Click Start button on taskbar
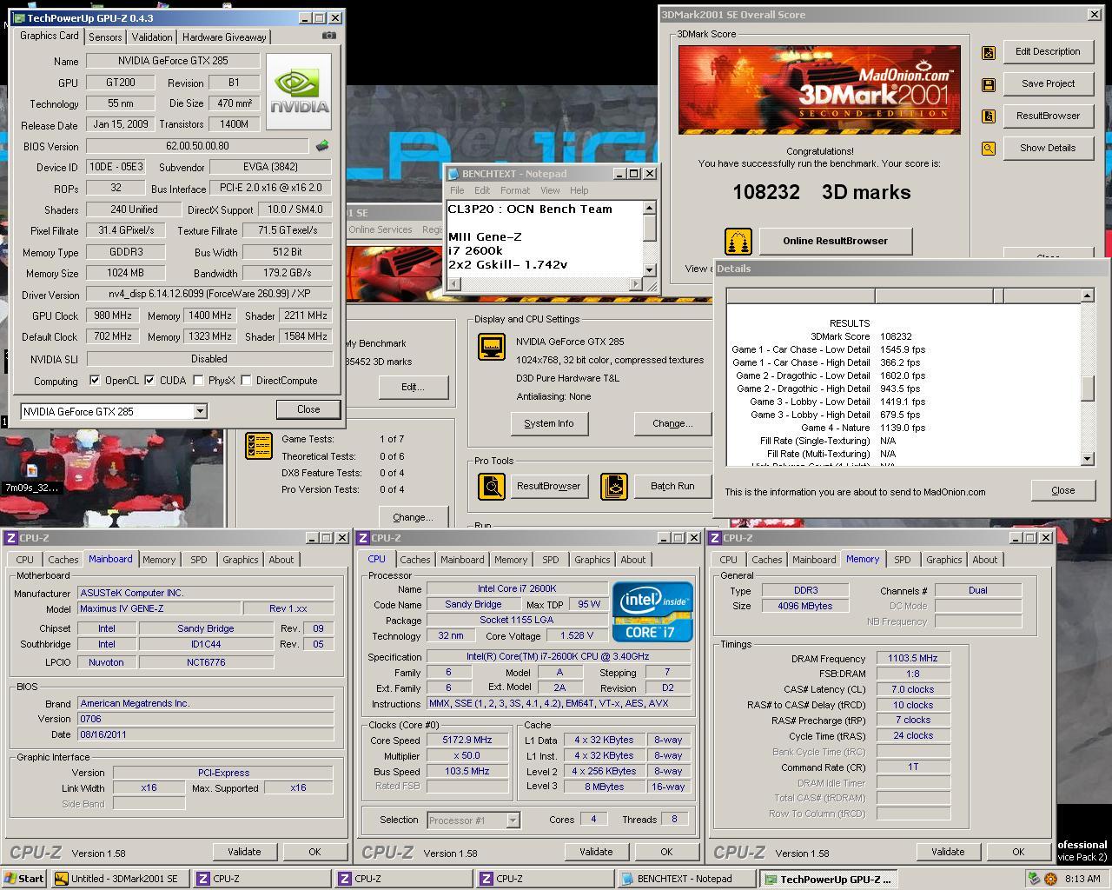This screenshot has height=890, width=1112. [x=23, y=879]
